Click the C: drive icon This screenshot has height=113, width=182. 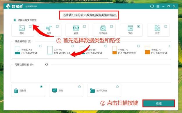pyautogui.click(x=17, y=50)
